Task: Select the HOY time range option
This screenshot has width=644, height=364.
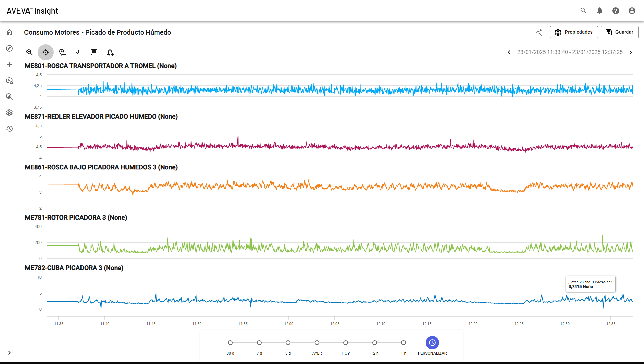Action: click(x=346, y=347)
